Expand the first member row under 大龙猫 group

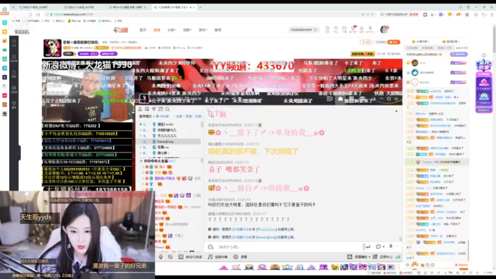(143, 167)
